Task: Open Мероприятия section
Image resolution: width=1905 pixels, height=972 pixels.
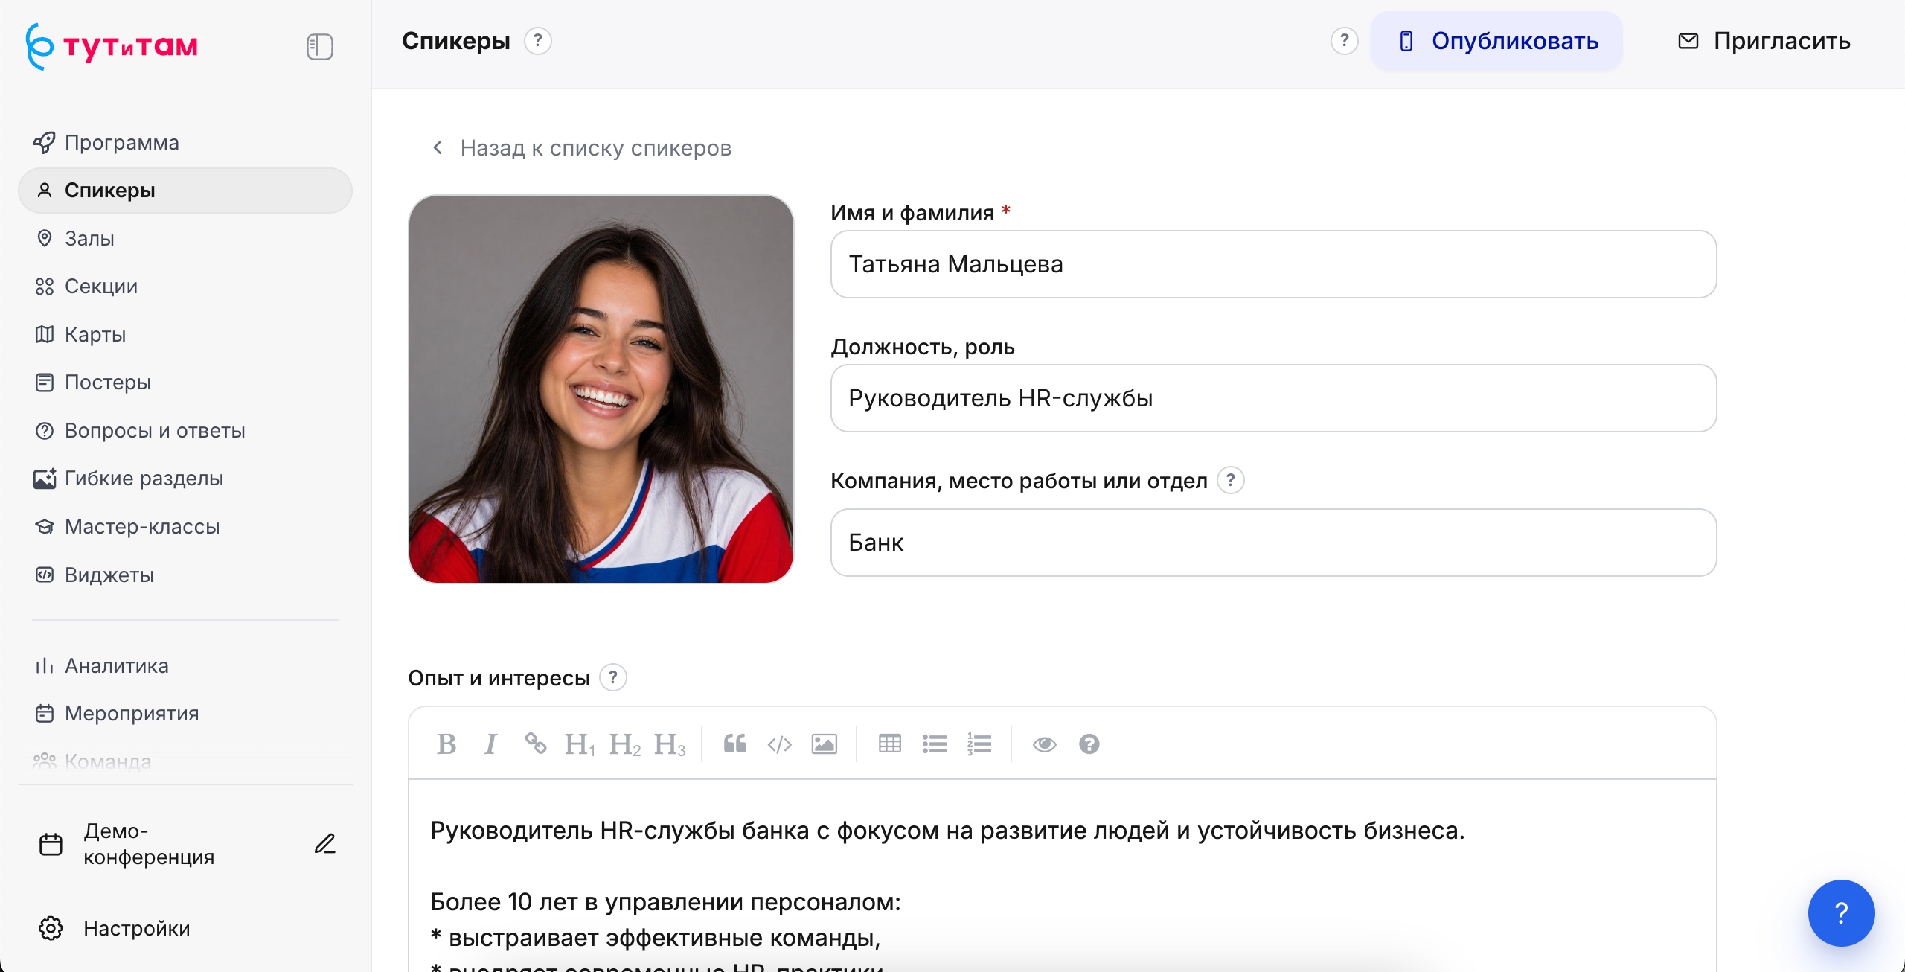Action: (185, 713)
